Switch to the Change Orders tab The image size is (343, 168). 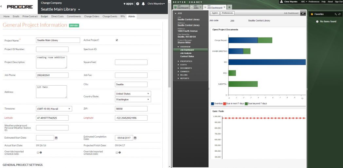tap(92, 16)
